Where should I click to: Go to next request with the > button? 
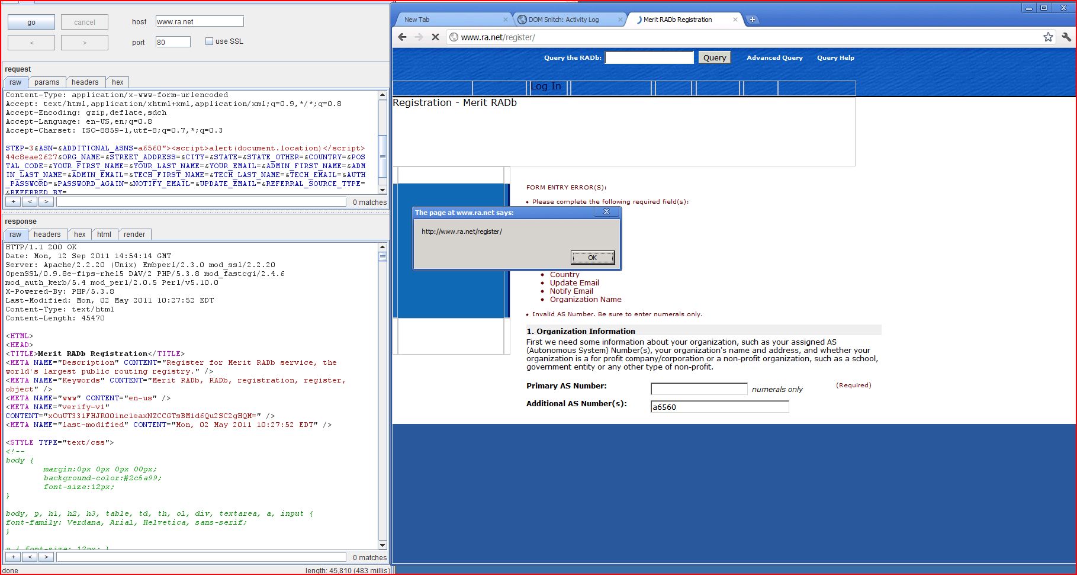click(85, 43)
